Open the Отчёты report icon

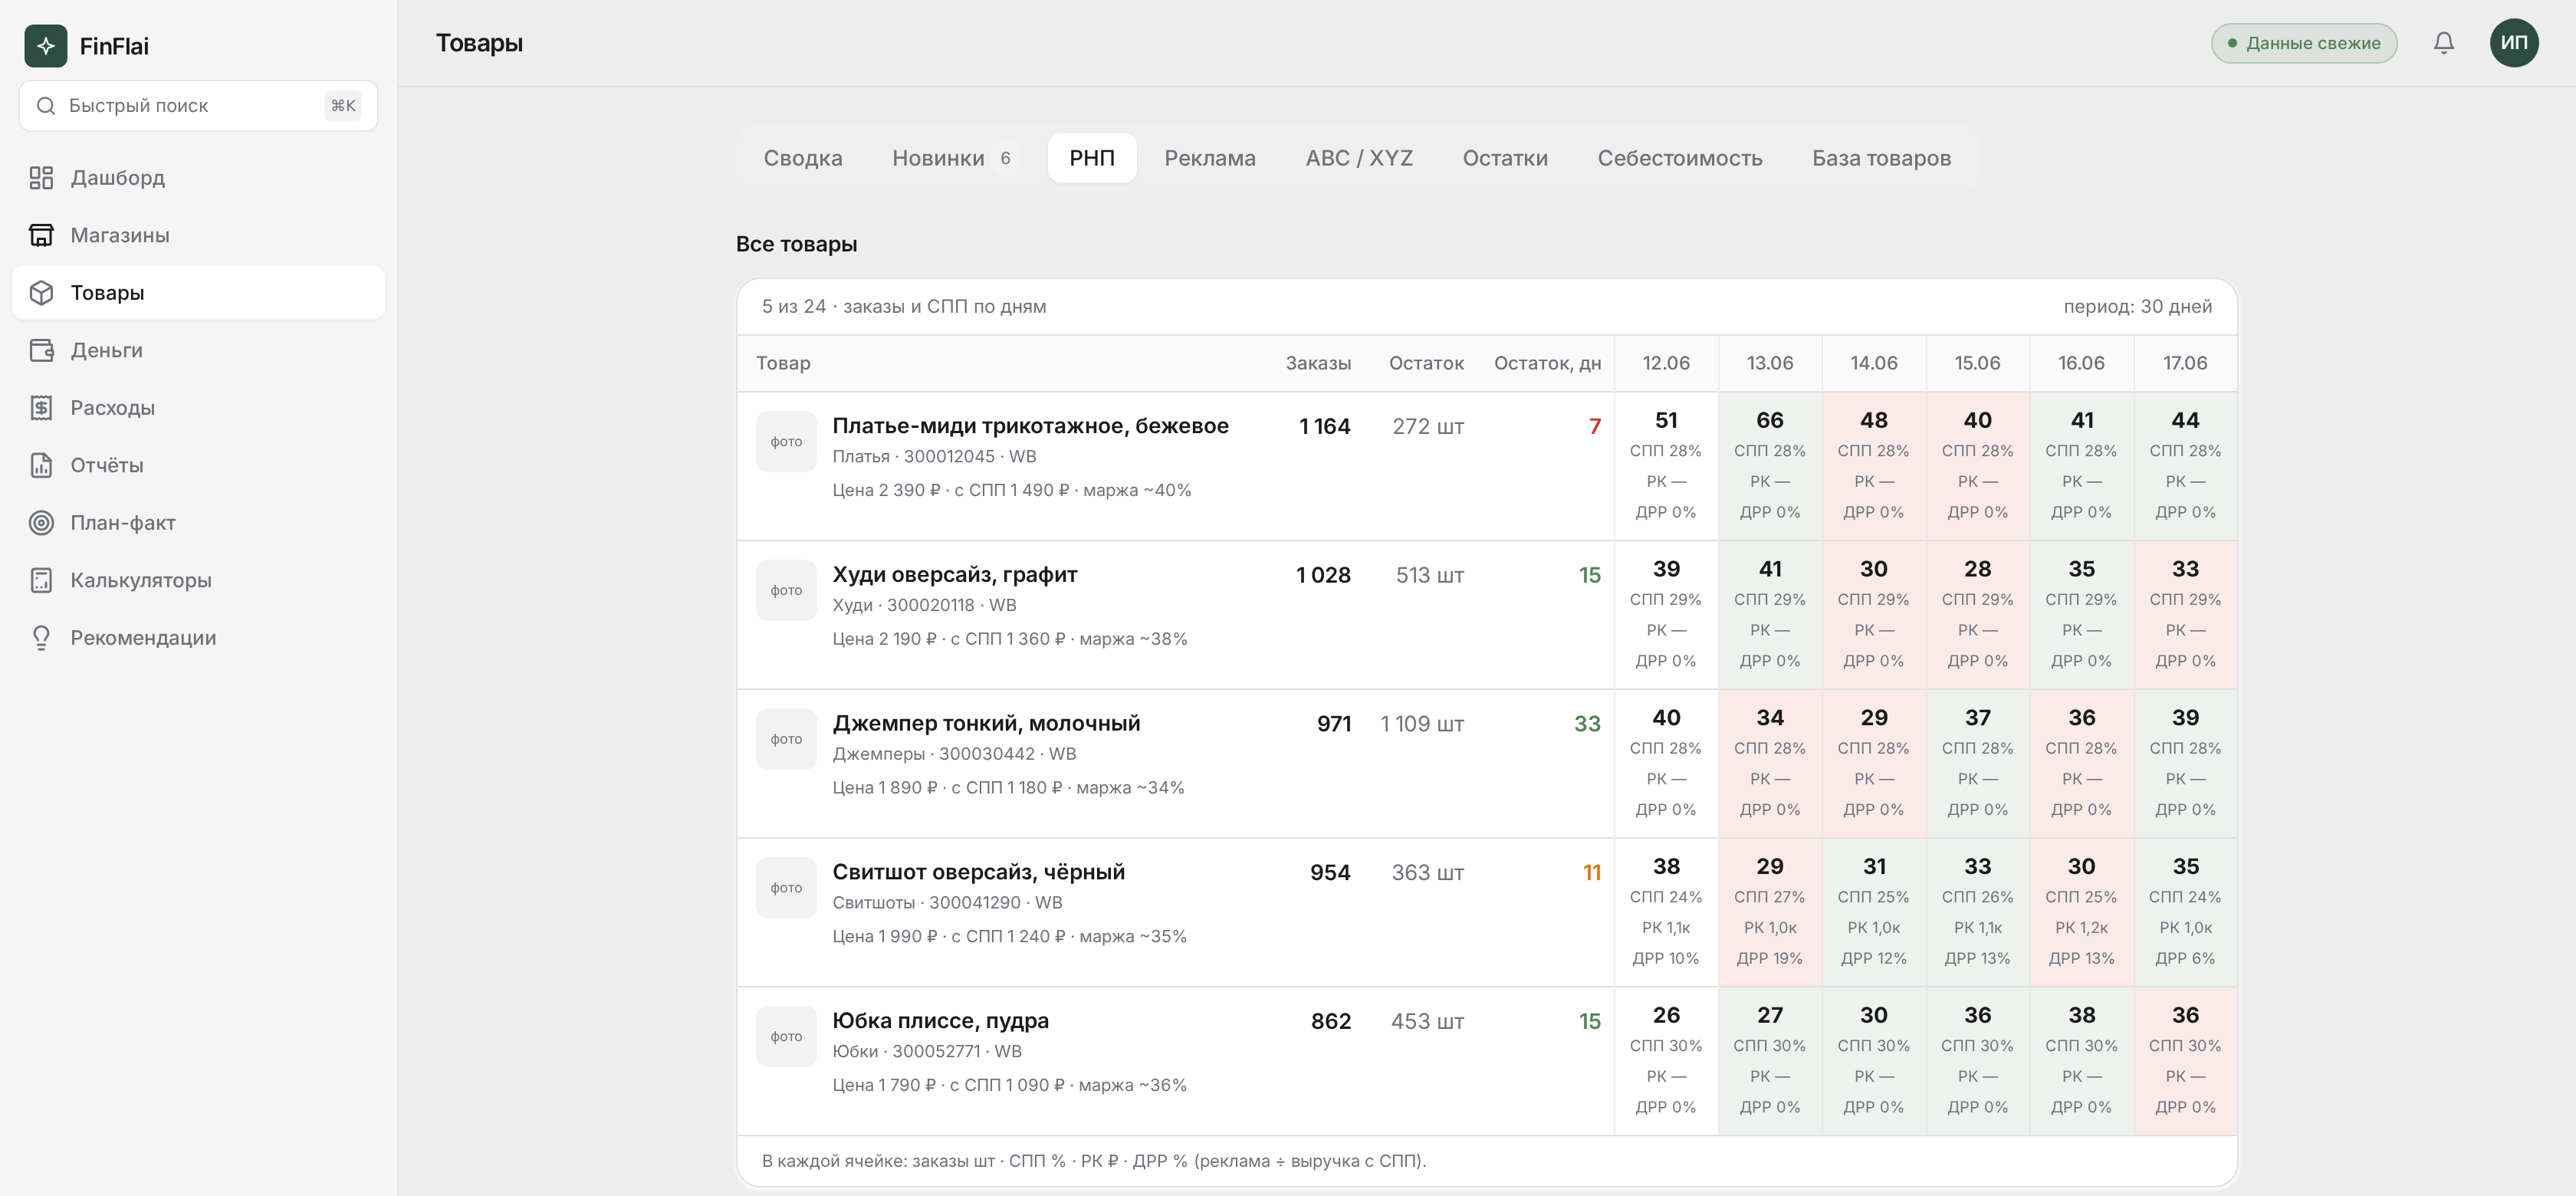41,465
